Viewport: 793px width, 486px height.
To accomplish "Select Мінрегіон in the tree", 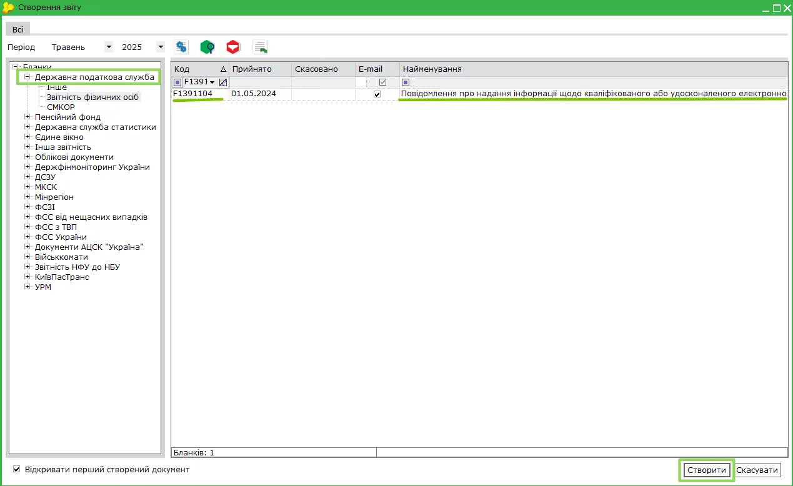I will 54,197.
